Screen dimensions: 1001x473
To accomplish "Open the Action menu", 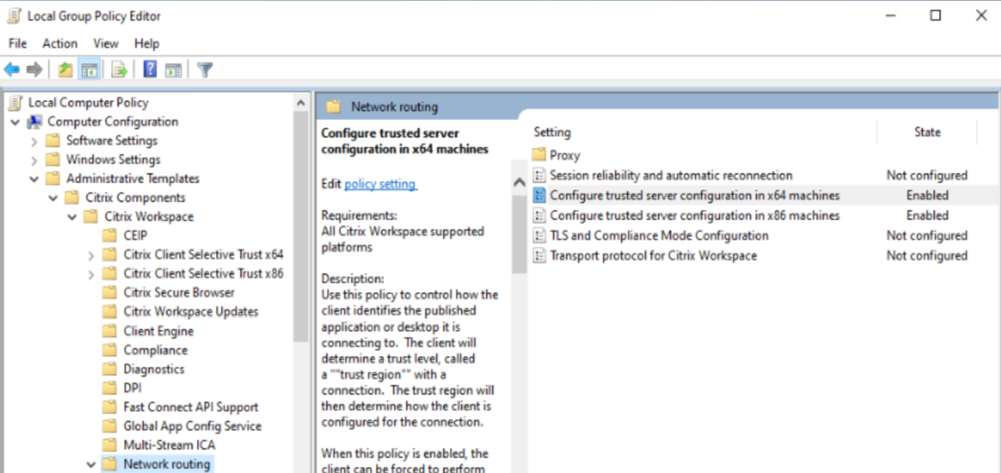I will [60, 44].
